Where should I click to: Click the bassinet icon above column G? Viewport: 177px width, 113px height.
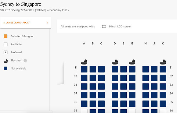[x=132, y=62]
